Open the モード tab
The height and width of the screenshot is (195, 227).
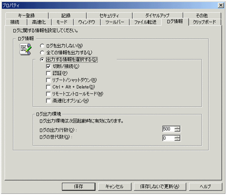pos(62,22)
